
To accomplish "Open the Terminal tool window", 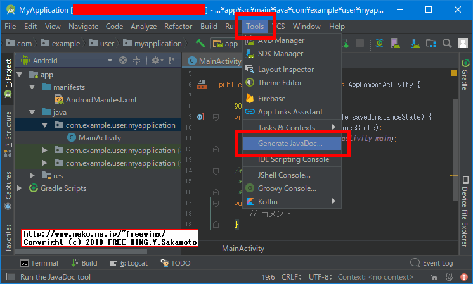I will tap(39, 263).
